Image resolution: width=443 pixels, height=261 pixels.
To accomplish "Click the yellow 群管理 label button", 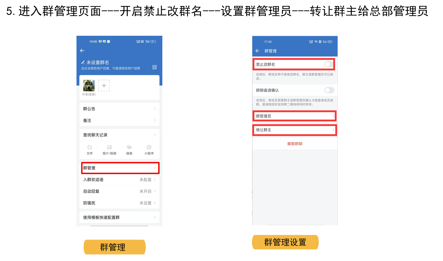I will coord(114,247).
